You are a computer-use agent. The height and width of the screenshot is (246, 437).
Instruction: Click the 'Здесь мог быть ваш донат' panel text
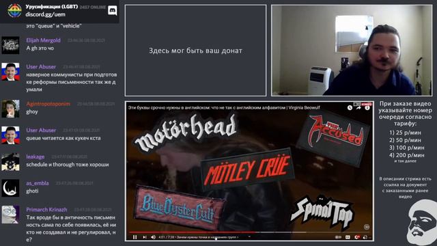[x=195, y=51]
